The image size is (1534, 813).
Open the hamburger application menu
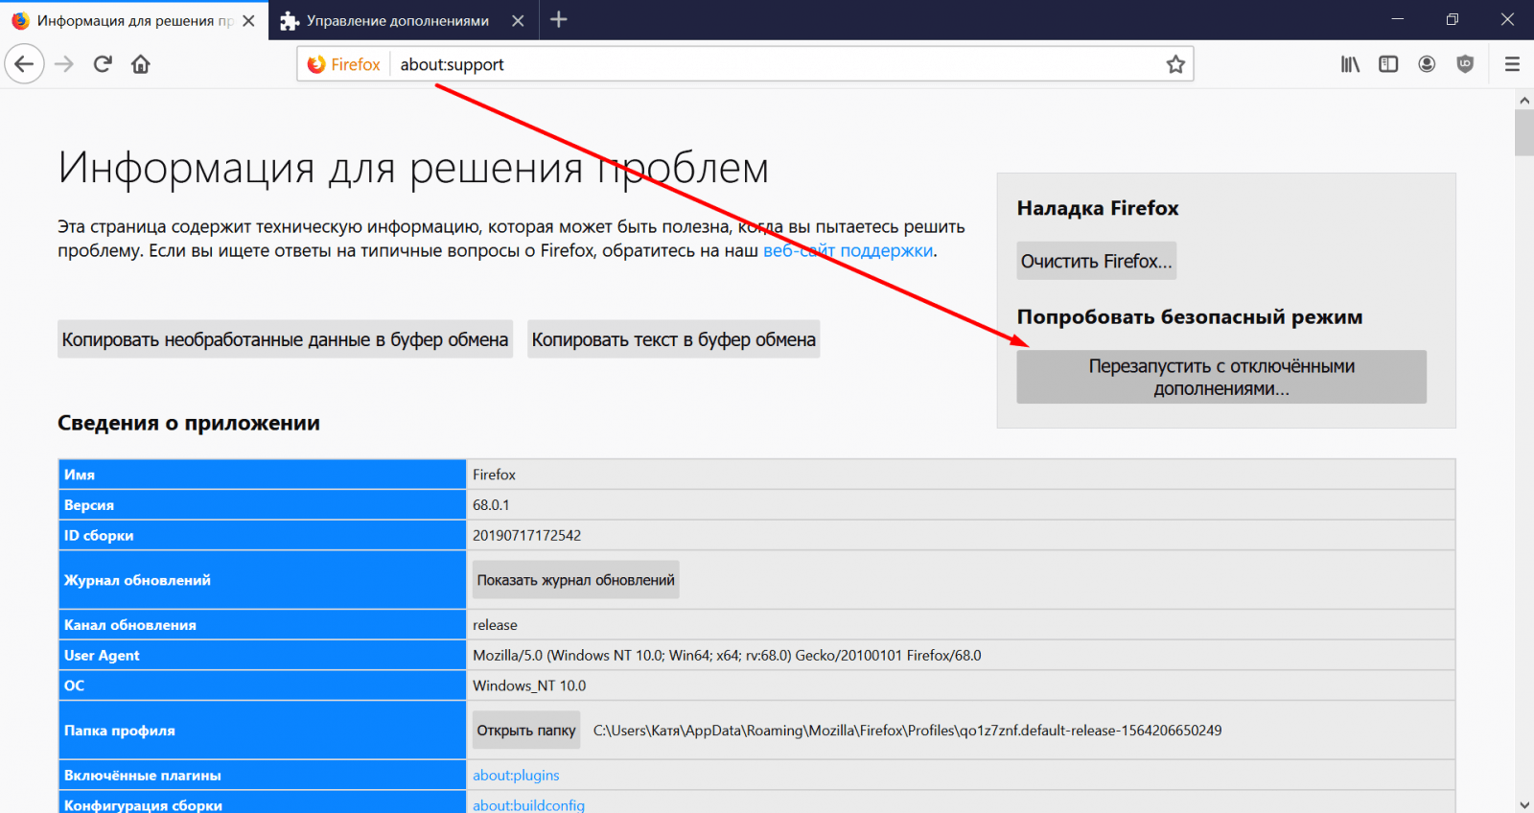[x=1512, y=64]
